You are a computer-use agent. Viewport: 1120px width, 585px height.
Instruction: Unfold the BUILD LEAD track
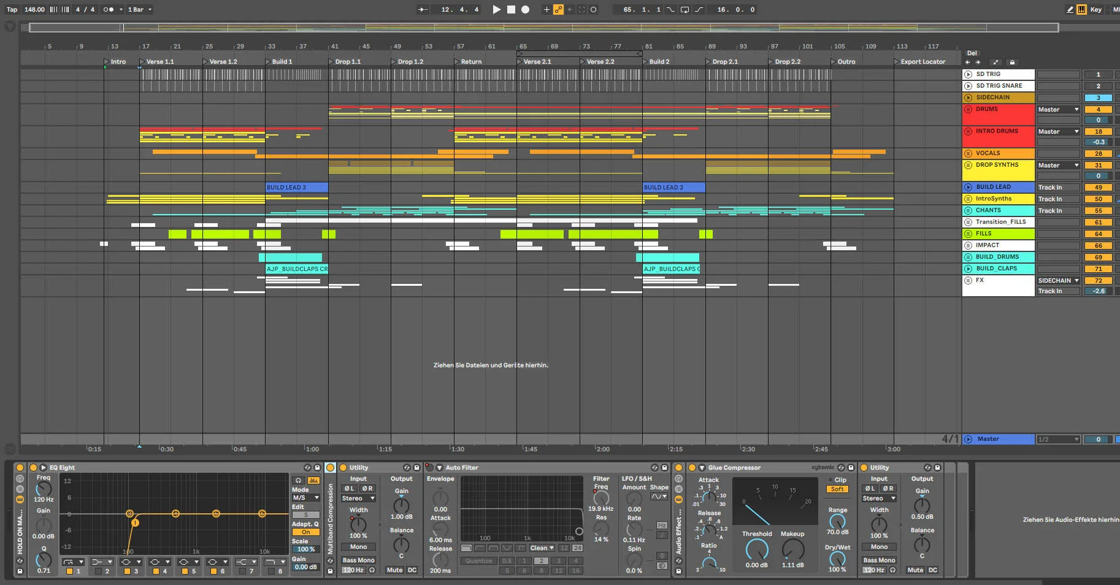click(x=968, y=187)
